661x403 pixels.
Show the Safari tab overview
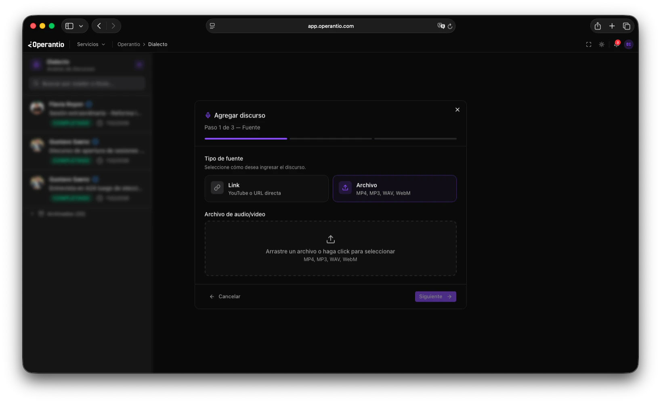point(627,26)
